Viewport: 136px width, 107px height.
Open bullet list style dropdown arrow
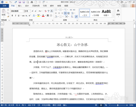pos(58,10)
